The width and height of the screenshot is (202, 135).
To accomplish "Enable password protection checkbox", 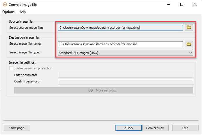I will click(x=11, y=68).
